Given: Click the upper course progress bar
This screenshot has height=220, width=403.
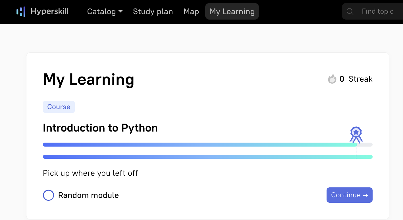Looking at the screenshot, I should coord(208,145).
